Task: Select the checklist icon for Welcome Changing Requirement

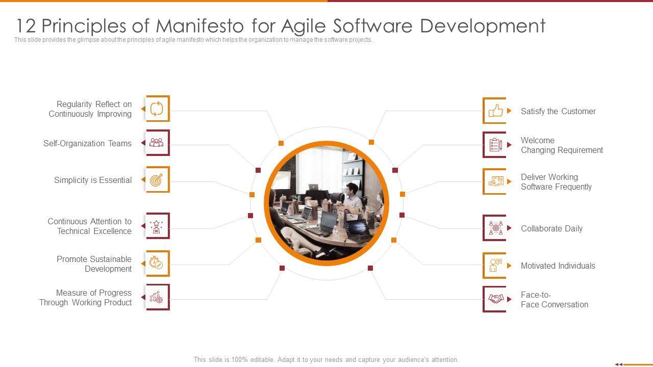Action: [495, 145]
